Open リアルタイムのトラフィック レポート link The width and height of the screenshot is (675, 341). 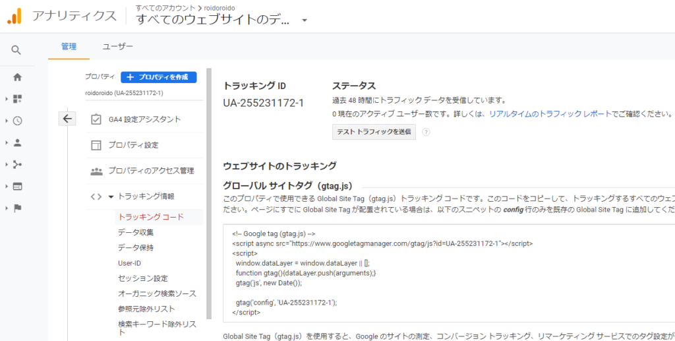(x=550, y=113)
